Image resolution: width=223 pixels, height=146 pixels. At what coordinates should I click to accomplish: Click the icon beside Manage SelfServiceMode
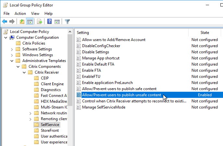tap(79, 107)
